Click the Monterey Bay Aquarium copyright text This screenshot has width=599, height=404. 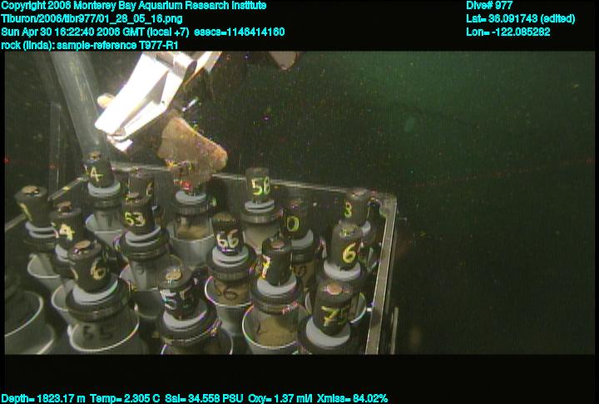134,6
